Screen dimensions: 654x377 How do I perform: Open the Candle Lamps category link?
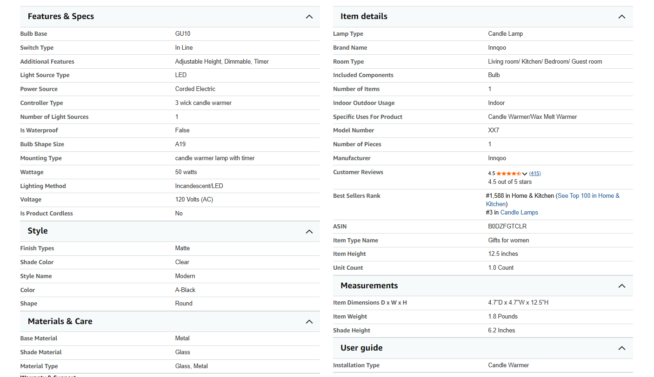pyautogui.click(x=519, y=213)
